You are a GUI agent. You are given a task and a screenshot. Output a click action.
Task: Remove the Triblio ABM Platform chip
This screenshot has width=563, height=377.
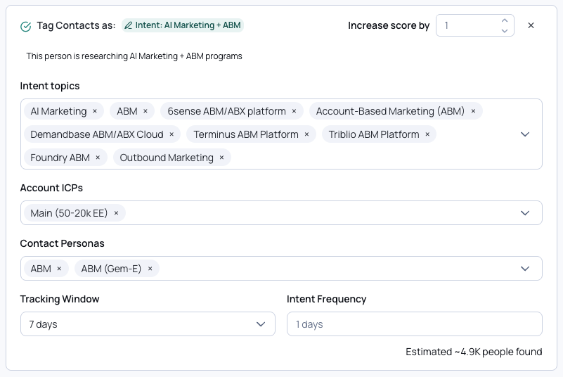(427, 134)
